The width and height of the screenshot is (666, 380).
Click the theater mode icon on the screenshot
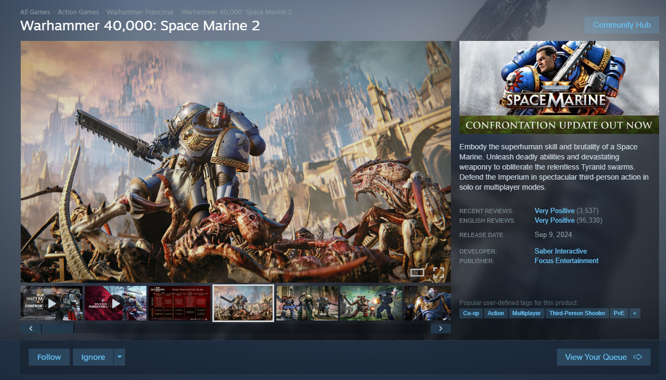click(417, 273)
